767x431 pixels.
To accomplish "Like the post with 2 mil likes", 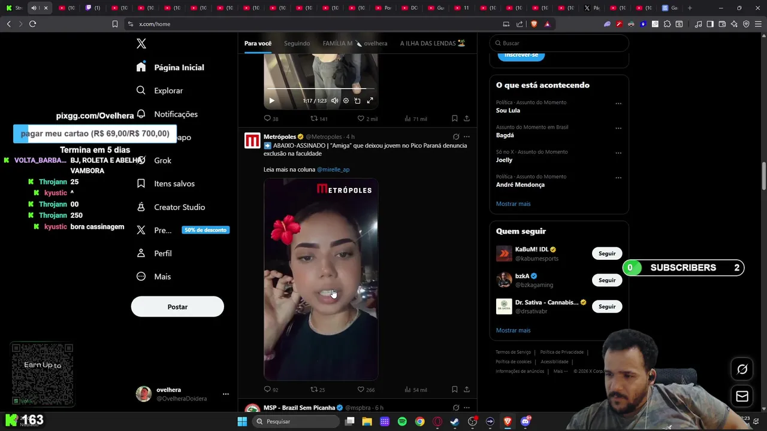I will [367, 119].
